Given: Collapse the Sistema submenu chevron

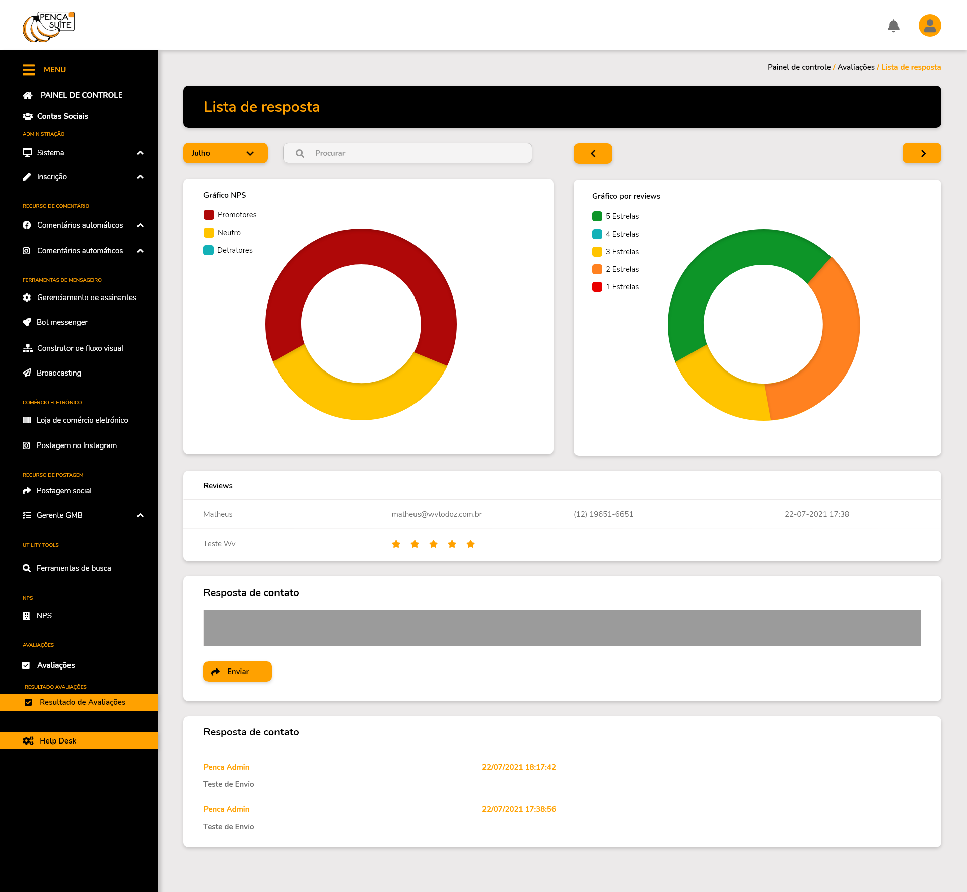Looking at the screenshot, I should (x=141, y=153).
